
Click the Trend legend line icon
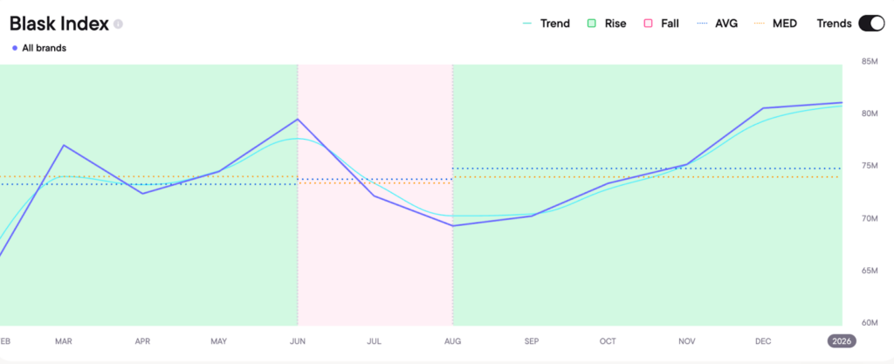pyautogui.click(x=527, y=24)
